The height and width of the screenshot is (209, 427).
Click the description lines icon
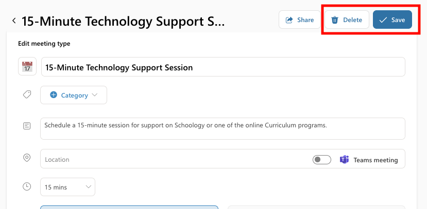pyautogui.click(x=27, y=126)
